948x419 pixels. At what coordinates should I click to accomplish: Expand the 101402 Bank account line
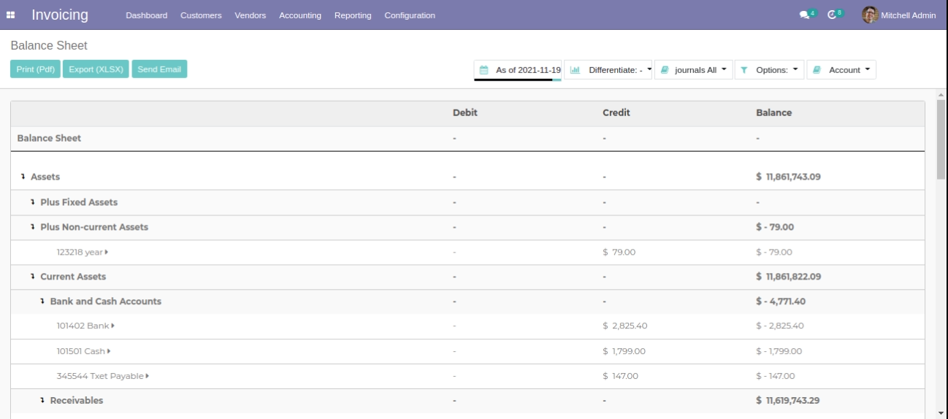pyautogui.click(x=87, y=326)
